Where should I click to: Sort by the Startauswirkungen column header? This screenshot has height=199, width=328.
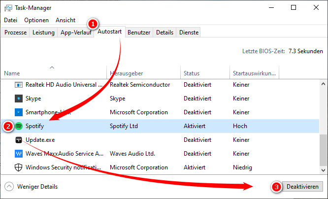(254, 73)
